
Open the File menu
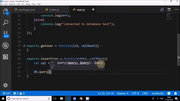pos(2,4)
